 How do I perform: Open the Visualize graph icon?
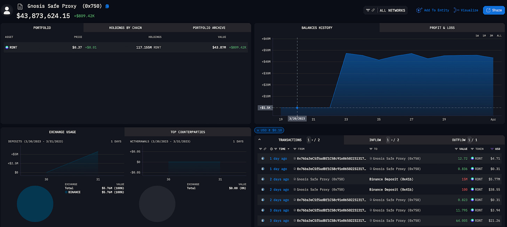point(457,10)
